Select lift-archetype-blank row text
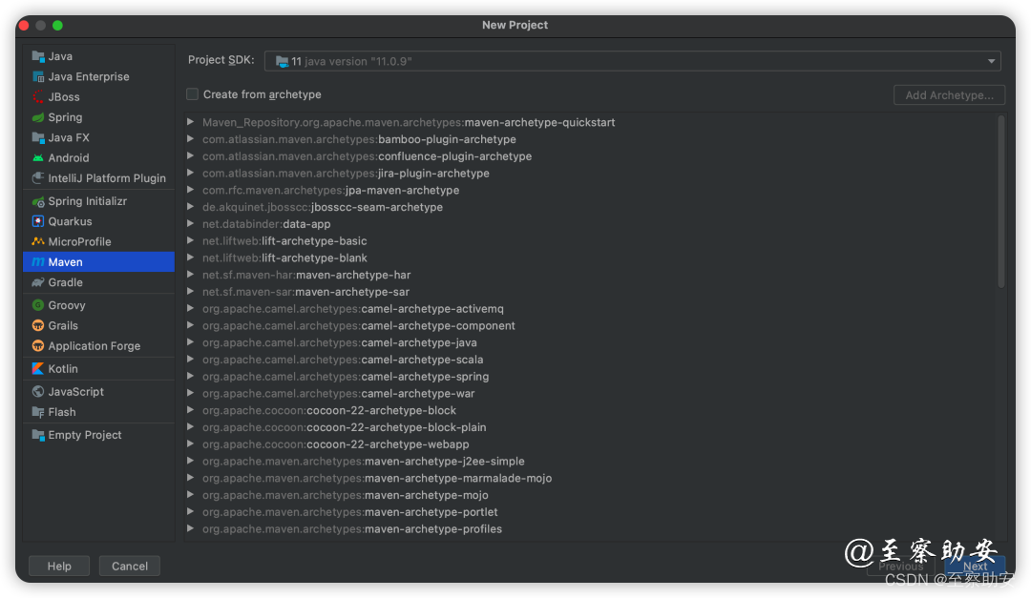Viewport: 1031px width, 598px height. pos(284,258)
